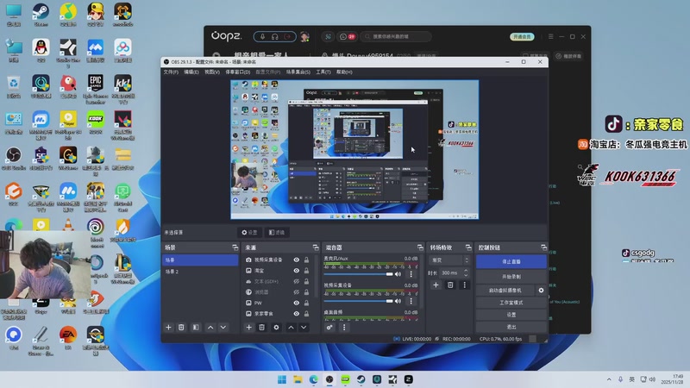The width and height of the screenshot is (690, 388).
Task: Click the Oopz microphone icon
Action: click(263, 36)
